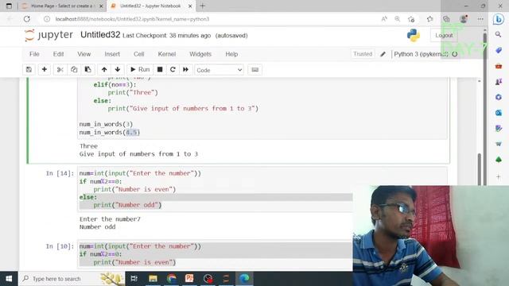This screenshot has width=509, height=286.
Task: Cut selected cells with scissors icon
Action: (x=60, y=70)
